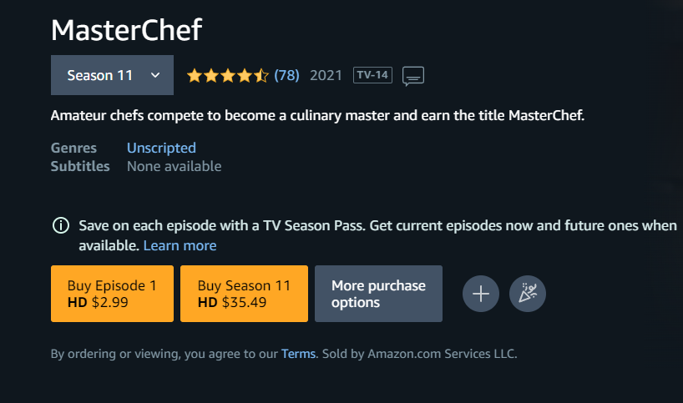Start a Watch Party with the confetti icon
Image resolution: width=683 pixels, height=403 pixels.
pyautogui.click(x=528, y=294)
